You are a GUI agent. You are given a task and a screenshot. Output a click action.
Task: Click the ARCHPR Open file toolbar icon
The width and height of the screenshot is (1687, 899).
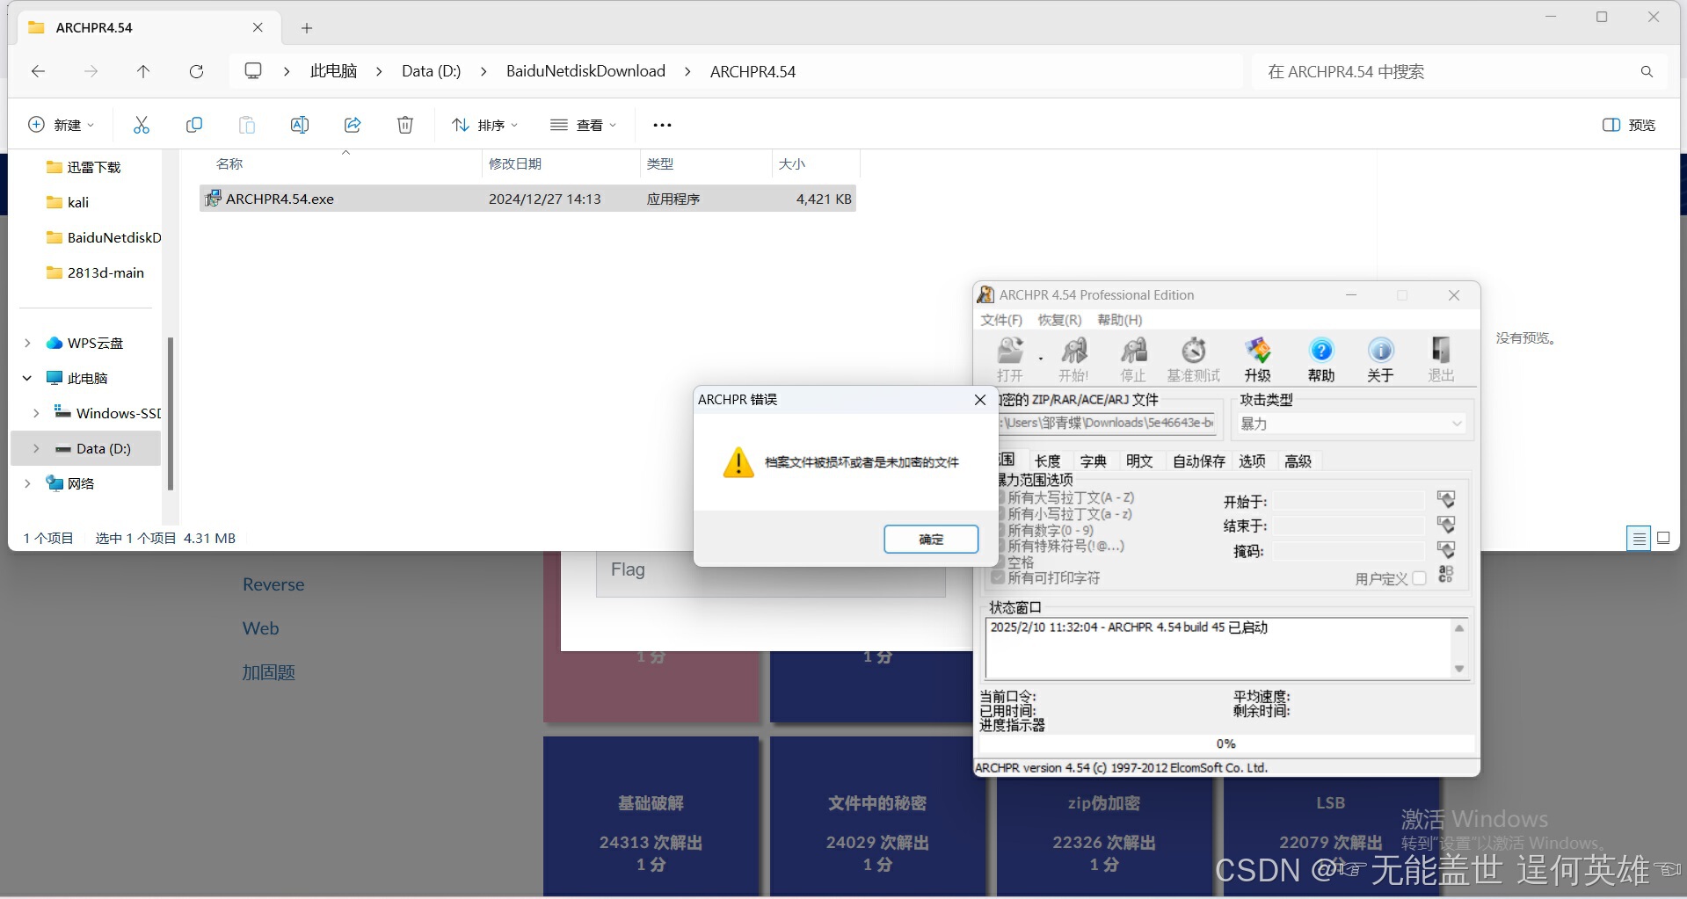click(x=1011, y=351)
